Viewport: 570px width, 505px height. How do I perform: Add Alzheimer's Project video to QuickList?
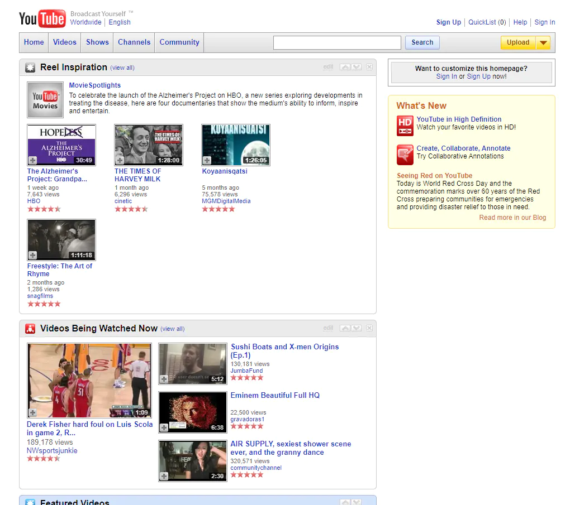pyautogui.click(x=33, y=160)
